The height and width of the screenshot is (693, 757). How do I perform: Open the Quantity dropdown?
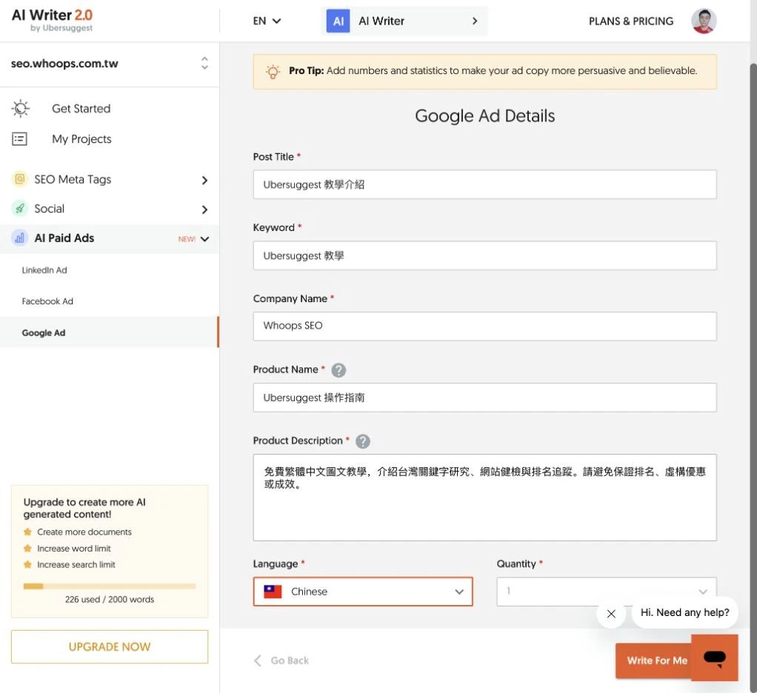coord(607,591)
